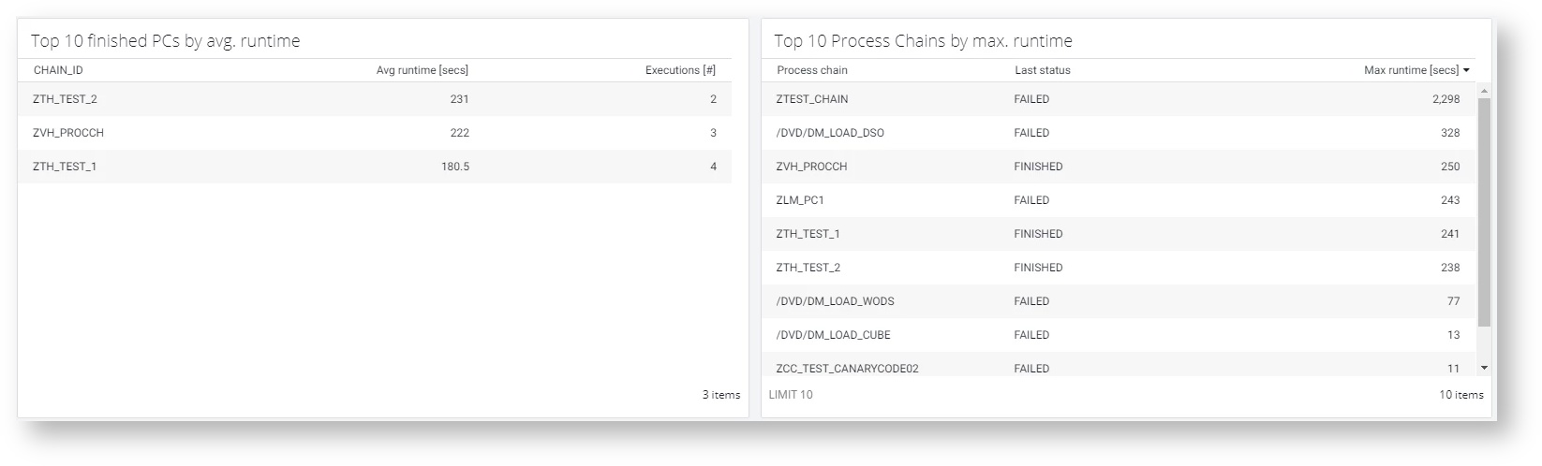Select /DVD/DM_LOAD_CUBE process chain entry
Image resolution: width=1542 pixels, height=466 pixels.
(1119, 335)
